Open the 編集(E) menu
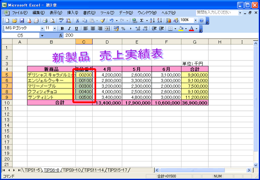The height and width of the screenshot is (180, 260). 39,13
